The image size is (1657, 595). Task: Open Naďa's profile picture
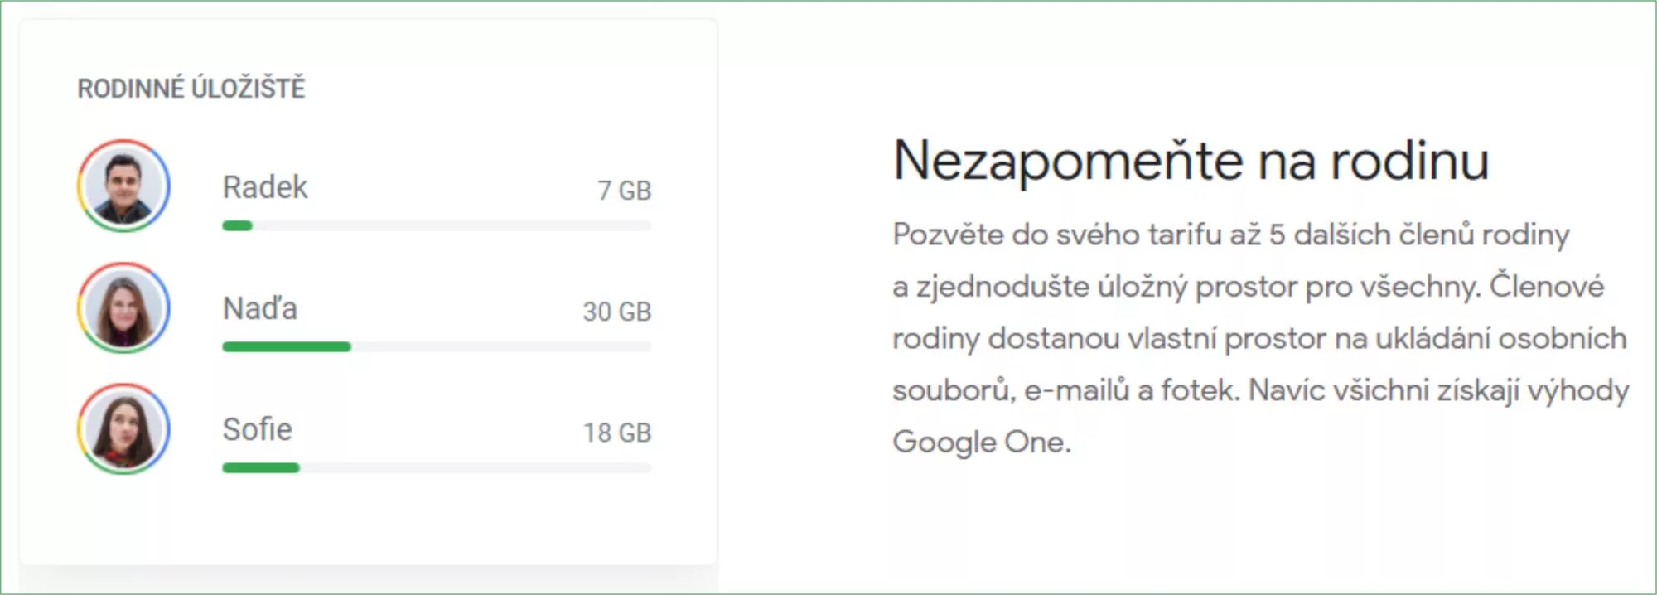click(x=123, y=307)
